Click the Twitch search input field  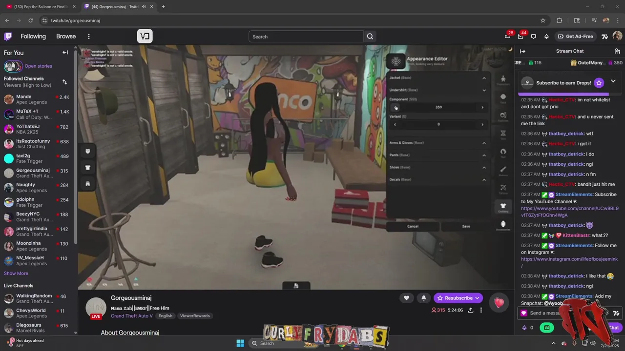306,37
